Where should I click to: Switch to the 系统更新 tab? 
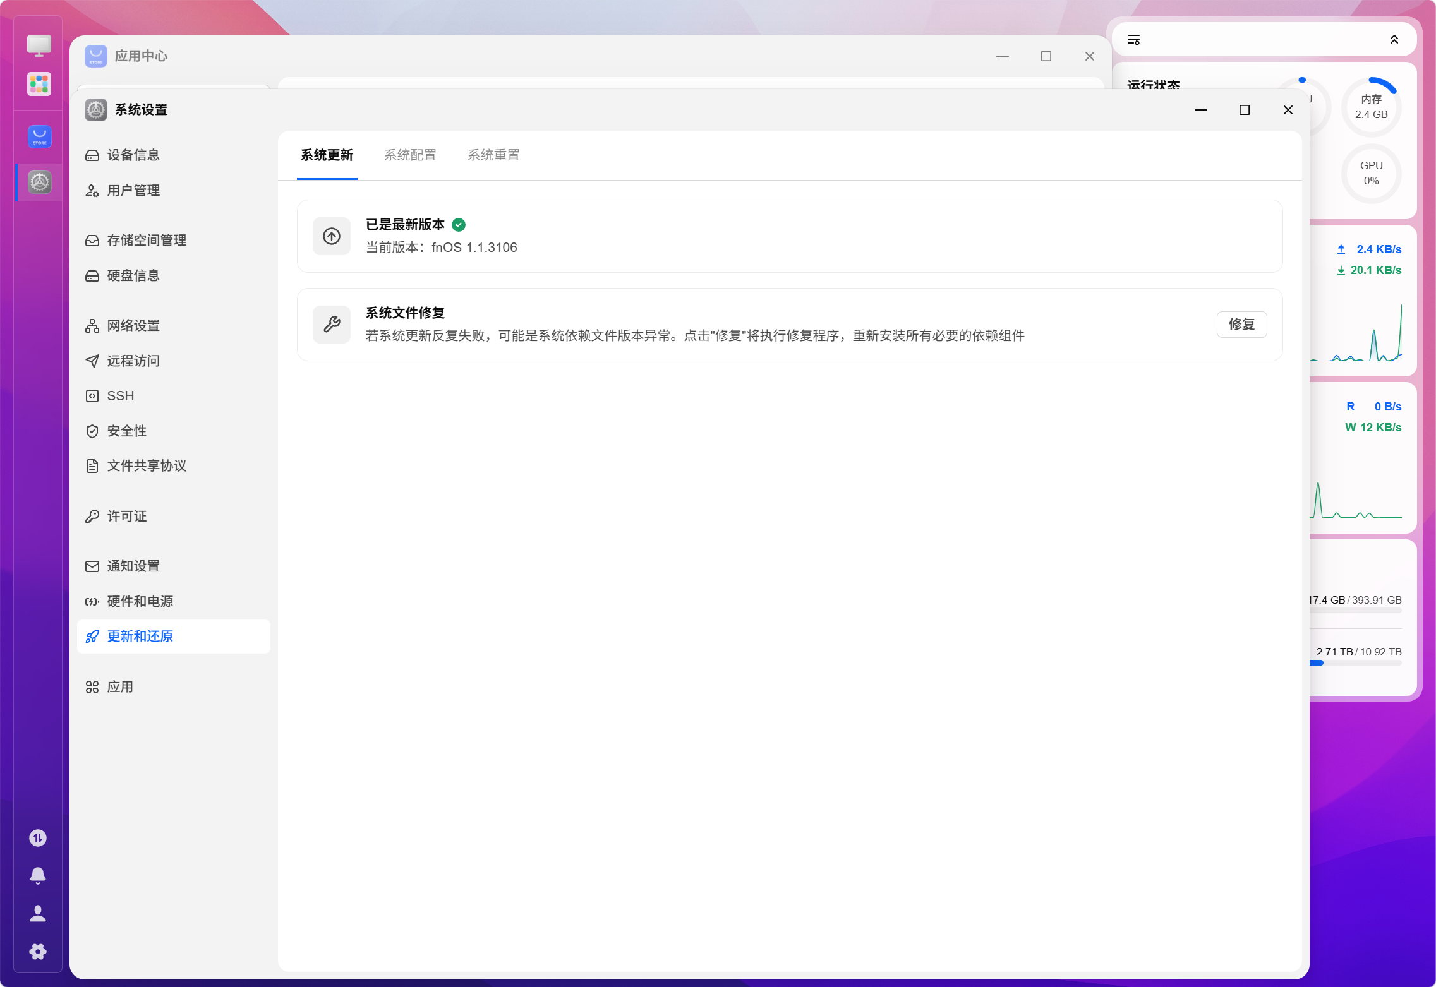tap(327, 155)
